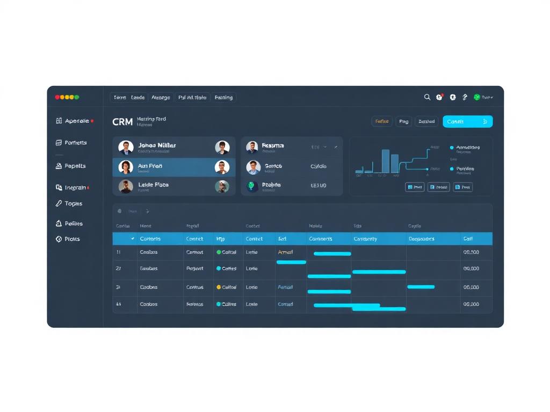Open the settings gear icon in top bar
The width and height of the screenshot is (550, 412).
coord(453,97)
